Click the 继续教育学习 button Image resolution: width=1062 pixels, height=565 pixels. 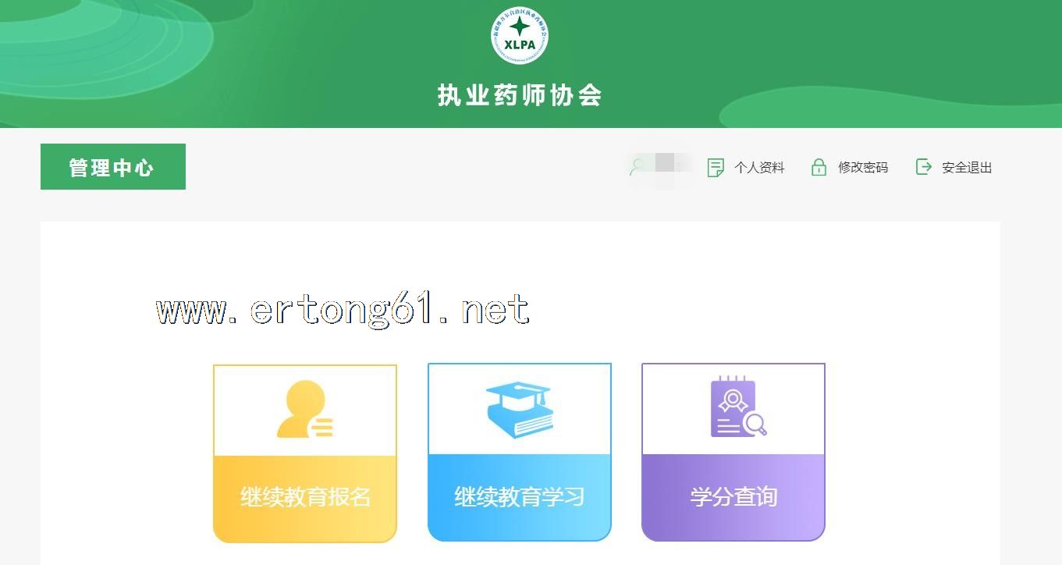(520, 497)
